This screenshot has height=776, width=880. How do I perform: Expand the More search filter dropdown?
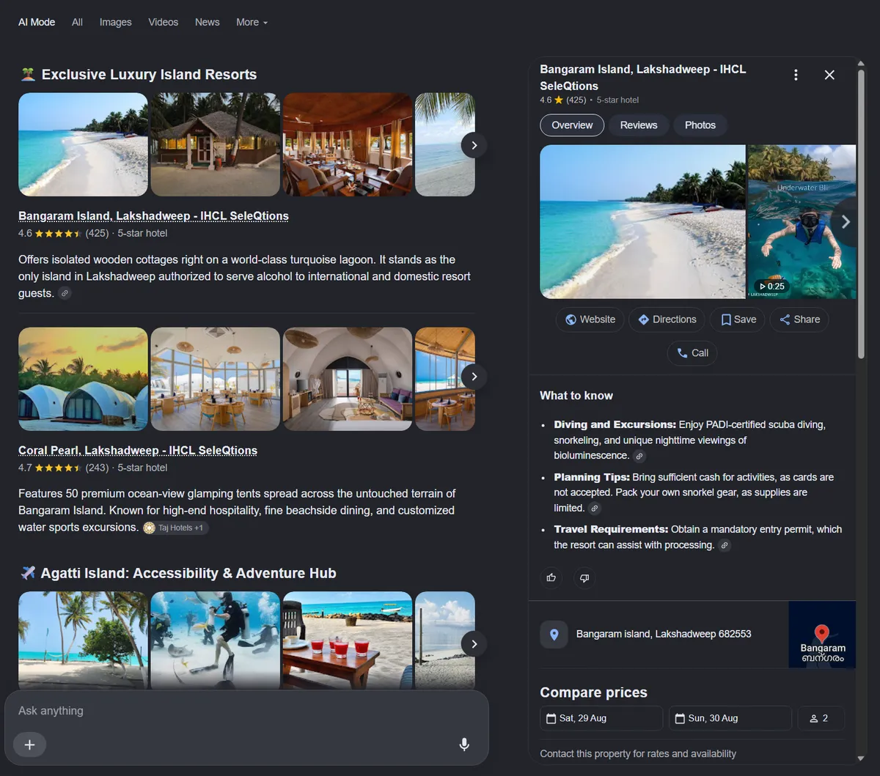252,22
